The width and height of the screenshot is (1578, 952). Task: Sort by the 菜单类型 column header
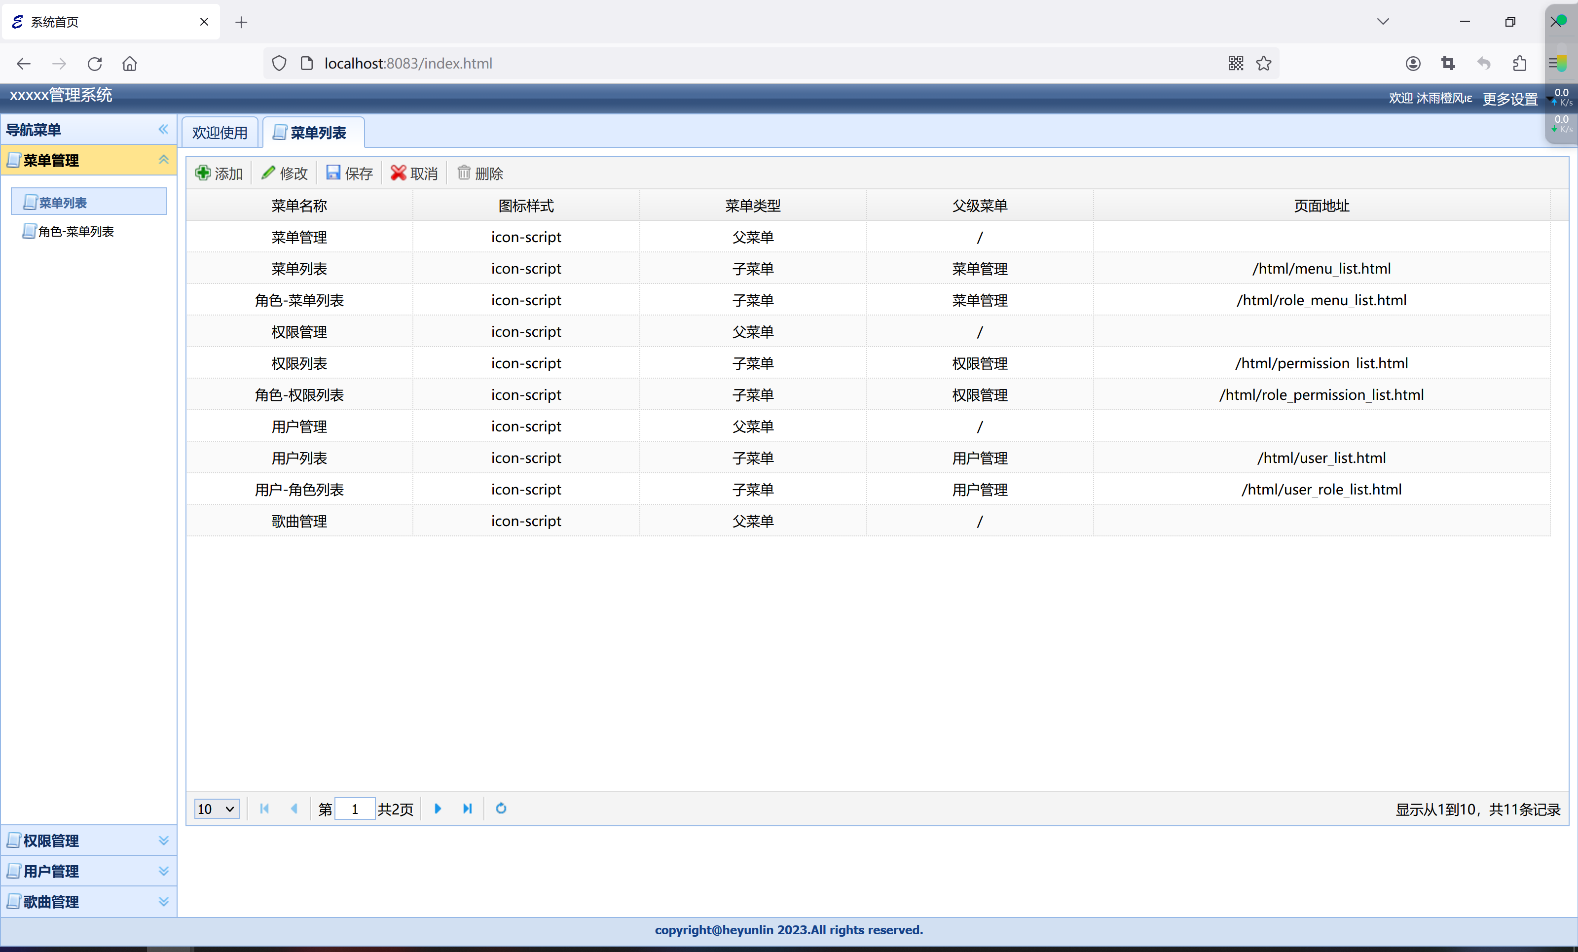[x=752, y=206]
